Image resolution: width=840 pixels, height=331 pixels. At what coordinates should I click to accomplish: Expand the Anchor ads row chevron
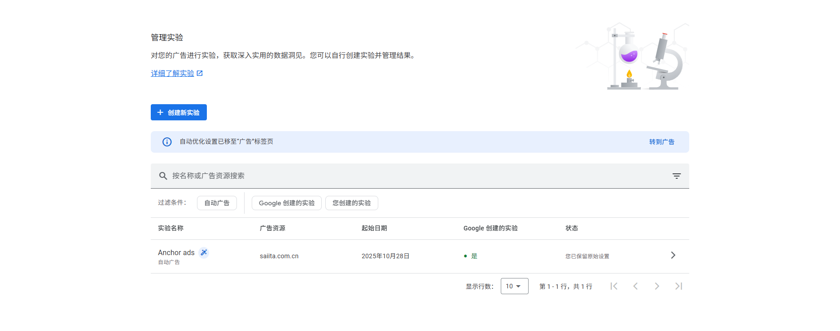(x=673, y=256)
